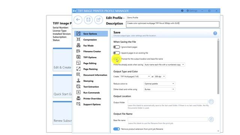Viewport: 240px width, 135px height.
Task: Click base file name variables icon
Action: (211, 119)
